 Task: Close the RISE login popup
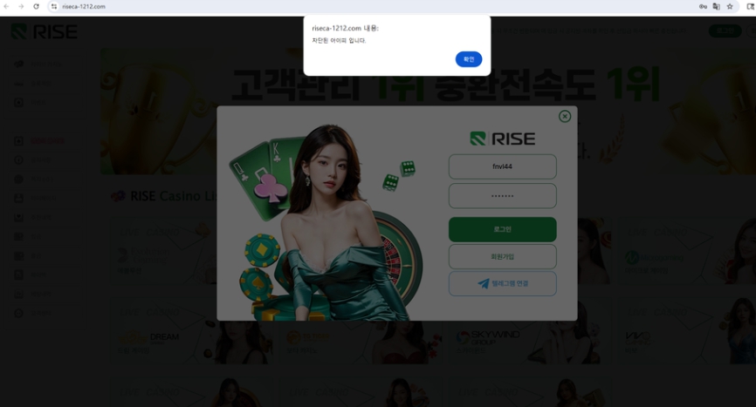565,117
